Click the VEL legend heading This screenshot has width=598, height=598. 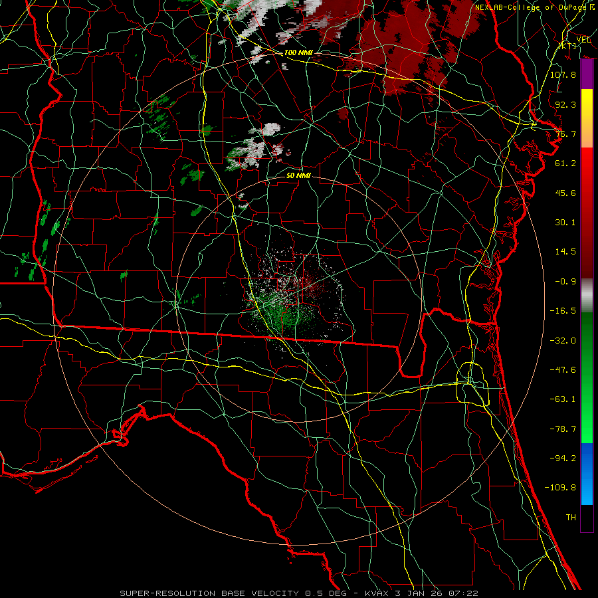(x=583, y=39)
